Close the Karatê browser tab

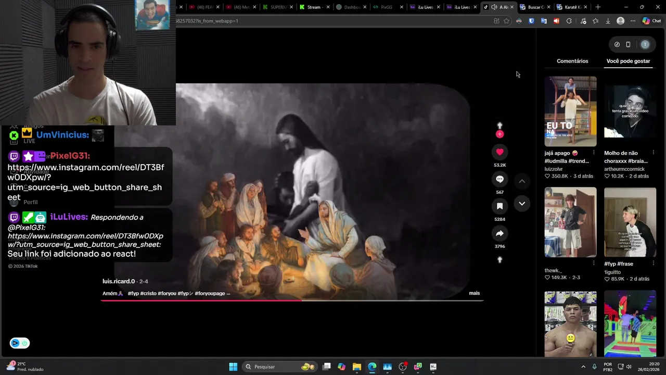coord(585,7)
